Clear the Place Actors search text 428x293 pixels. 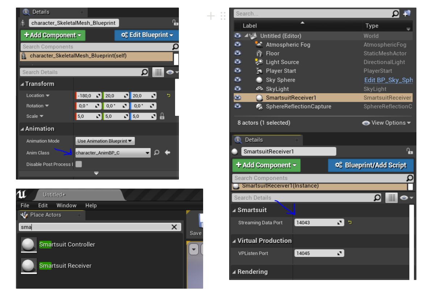[x=174, y=227]
